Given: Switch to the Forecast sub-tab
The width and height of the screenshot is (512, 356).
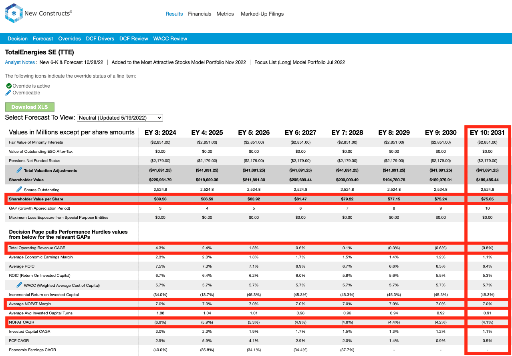Looking at the screenshot, I should [x=43, y=39].
